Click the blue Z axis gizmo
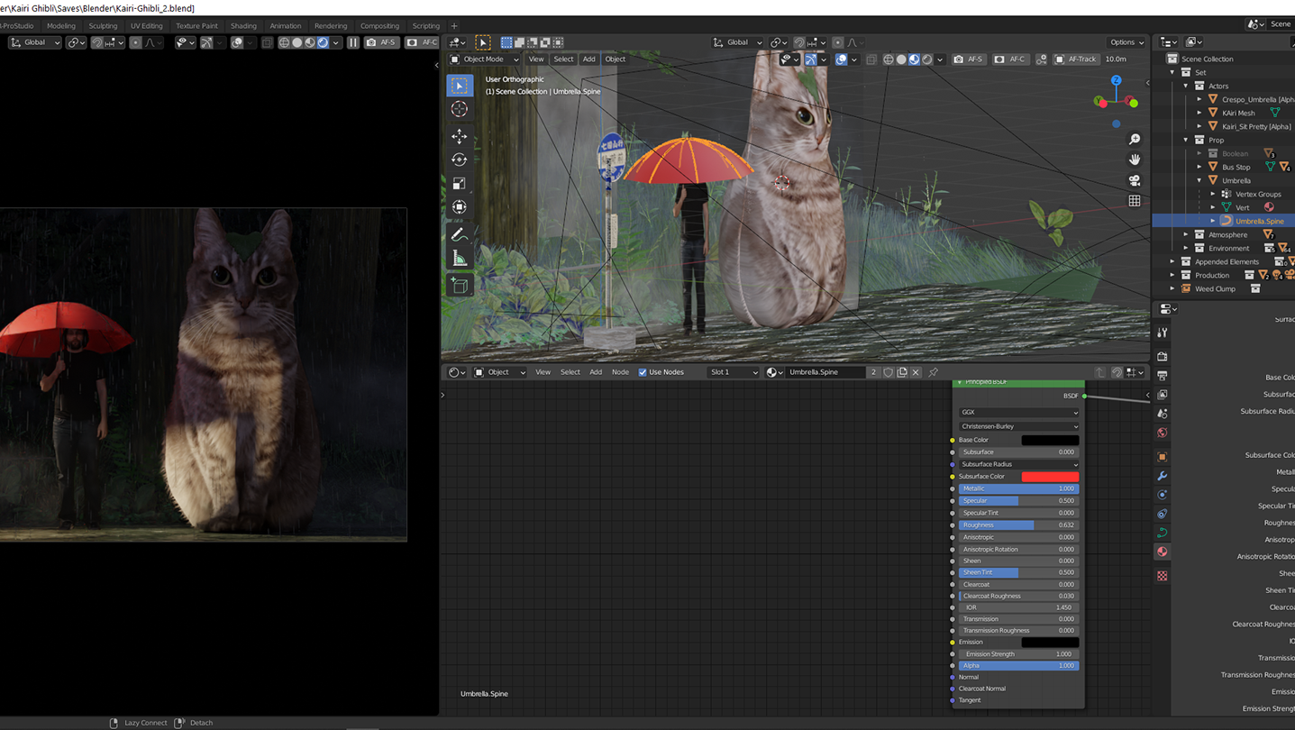The image size is (1295, 730). pos(1116,81)
